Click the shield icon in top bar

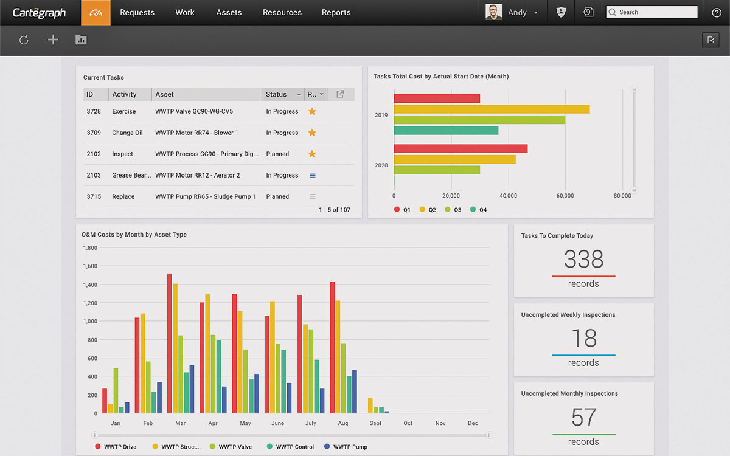561,12
